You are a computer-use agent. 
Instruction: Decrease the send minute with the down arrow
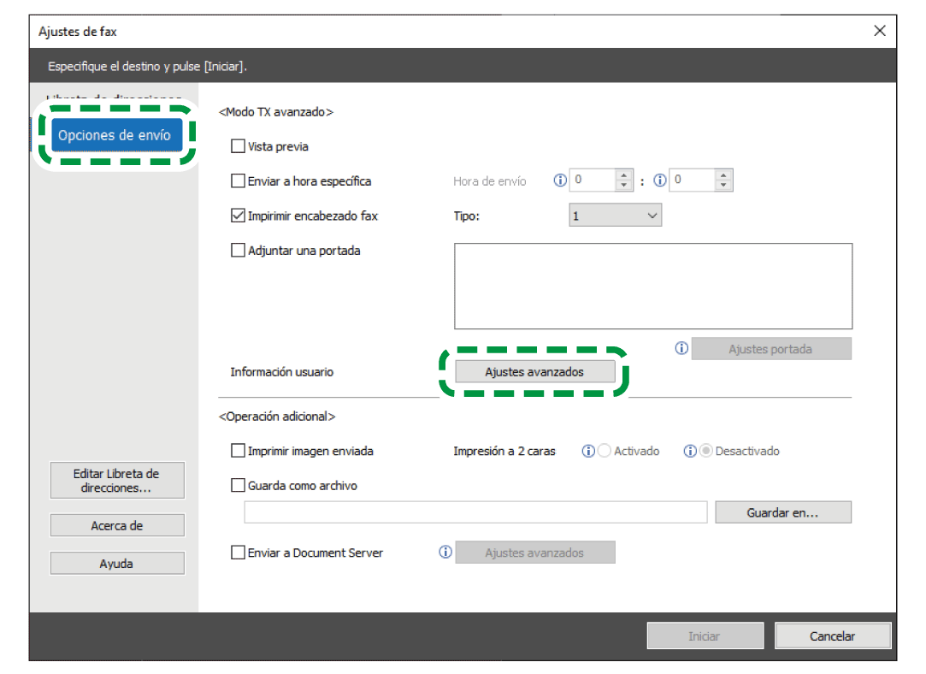point(724,186)
